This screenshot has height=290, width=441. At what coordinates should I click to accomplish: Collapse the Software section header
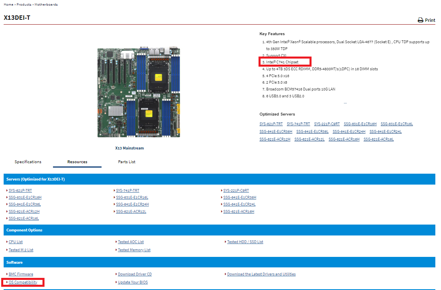[15, 263]
